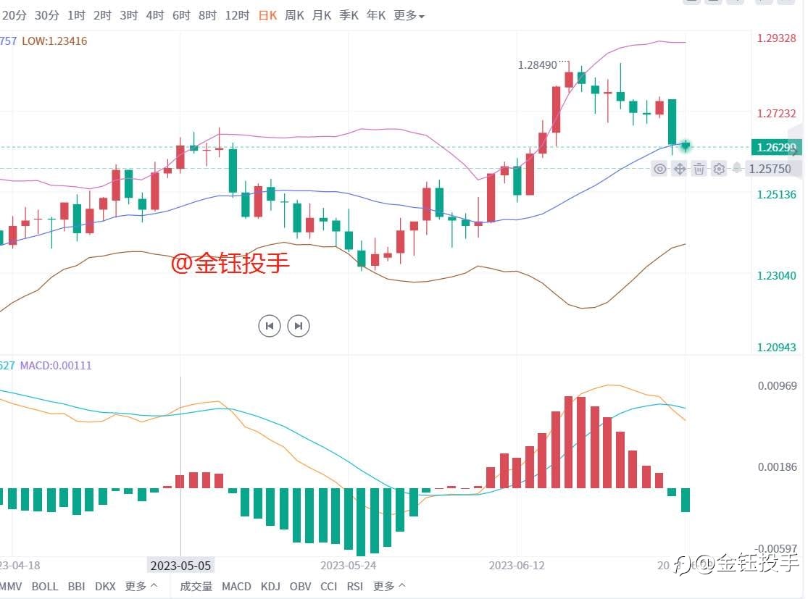Viewport: 808px width, 599px height.
Task: Select the 4时 timeframe
Action: point(154,15)
